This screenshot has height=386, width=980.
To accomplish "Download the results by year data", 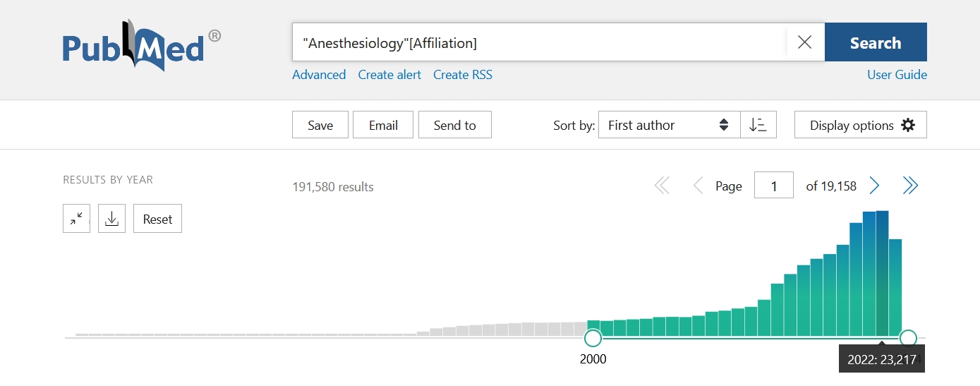I will [111, 219].
